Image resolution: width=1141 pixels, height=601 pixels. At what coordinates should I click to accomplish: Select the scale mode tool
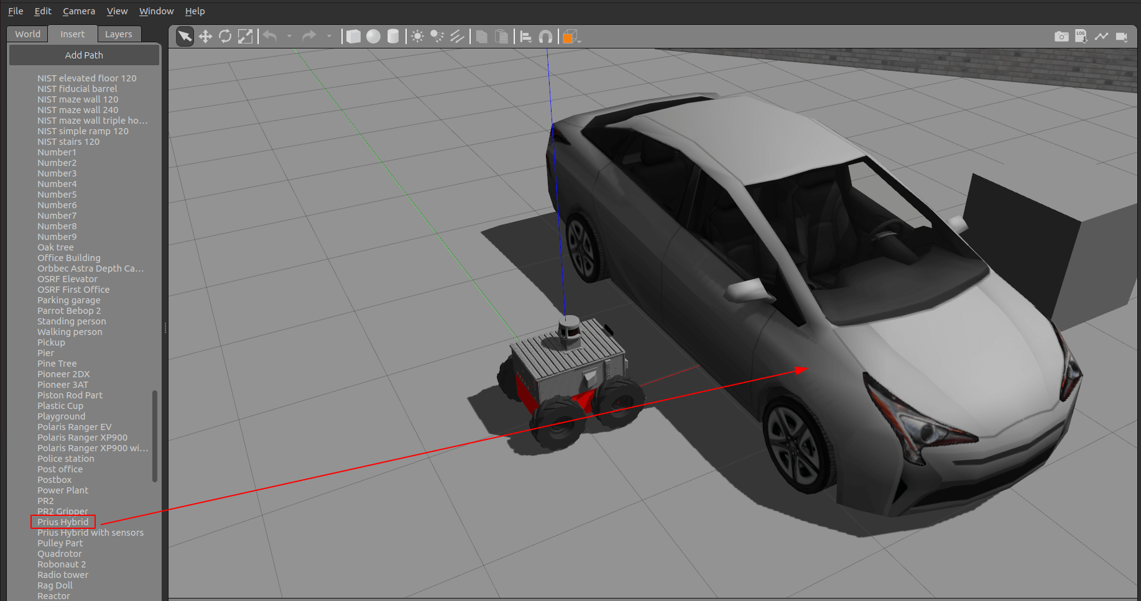click(246, 37)
